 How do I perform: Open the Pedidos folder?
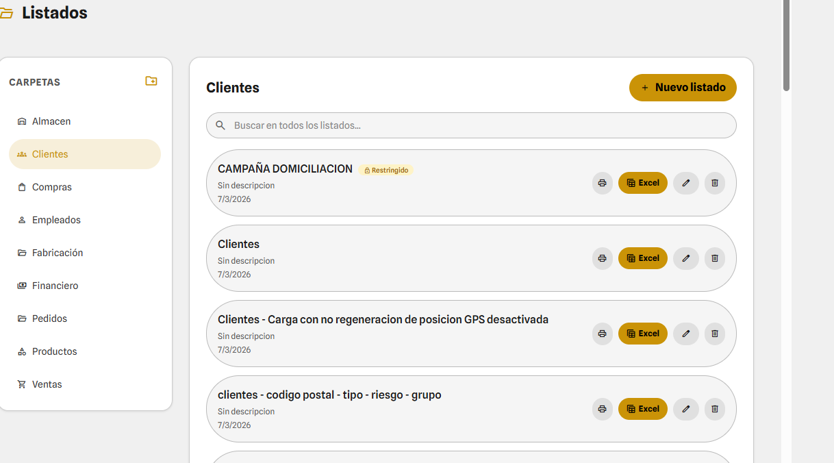(85, 318)
